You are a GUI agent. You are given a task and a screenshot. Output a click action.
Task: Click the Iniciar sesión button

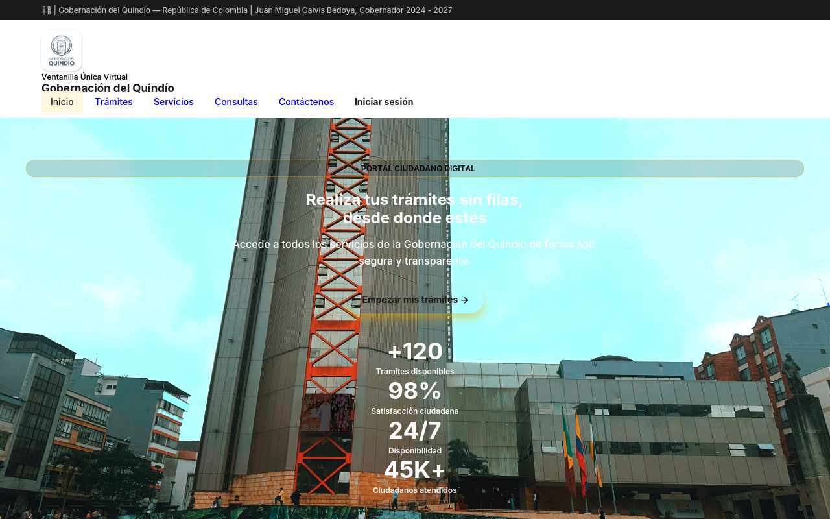(x=384, y=102)
